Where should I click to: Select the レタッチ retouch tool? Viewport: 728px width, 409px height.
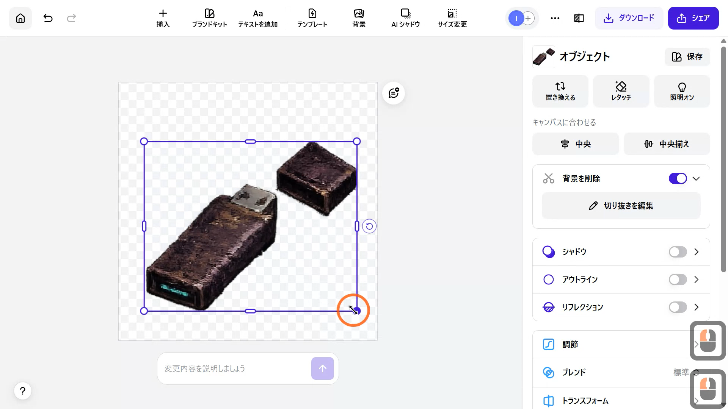621,91
